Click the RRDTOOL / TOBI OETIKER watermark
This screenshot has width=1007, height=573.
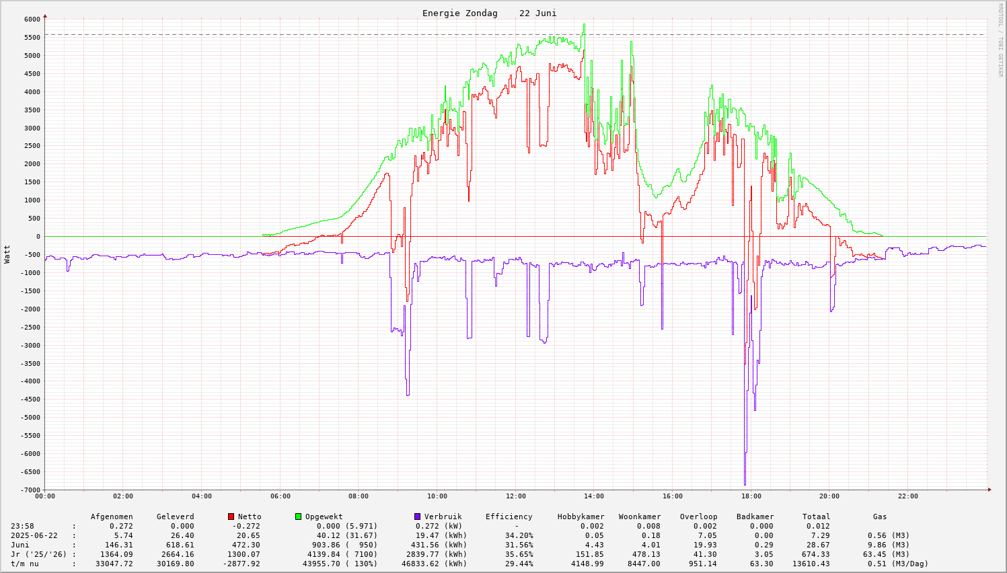1000,40
